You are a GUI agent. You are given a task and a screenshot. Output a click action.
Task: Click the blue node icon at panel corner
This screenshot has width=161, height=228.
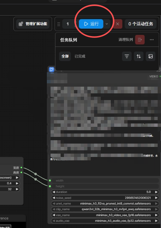coord(51,69)
